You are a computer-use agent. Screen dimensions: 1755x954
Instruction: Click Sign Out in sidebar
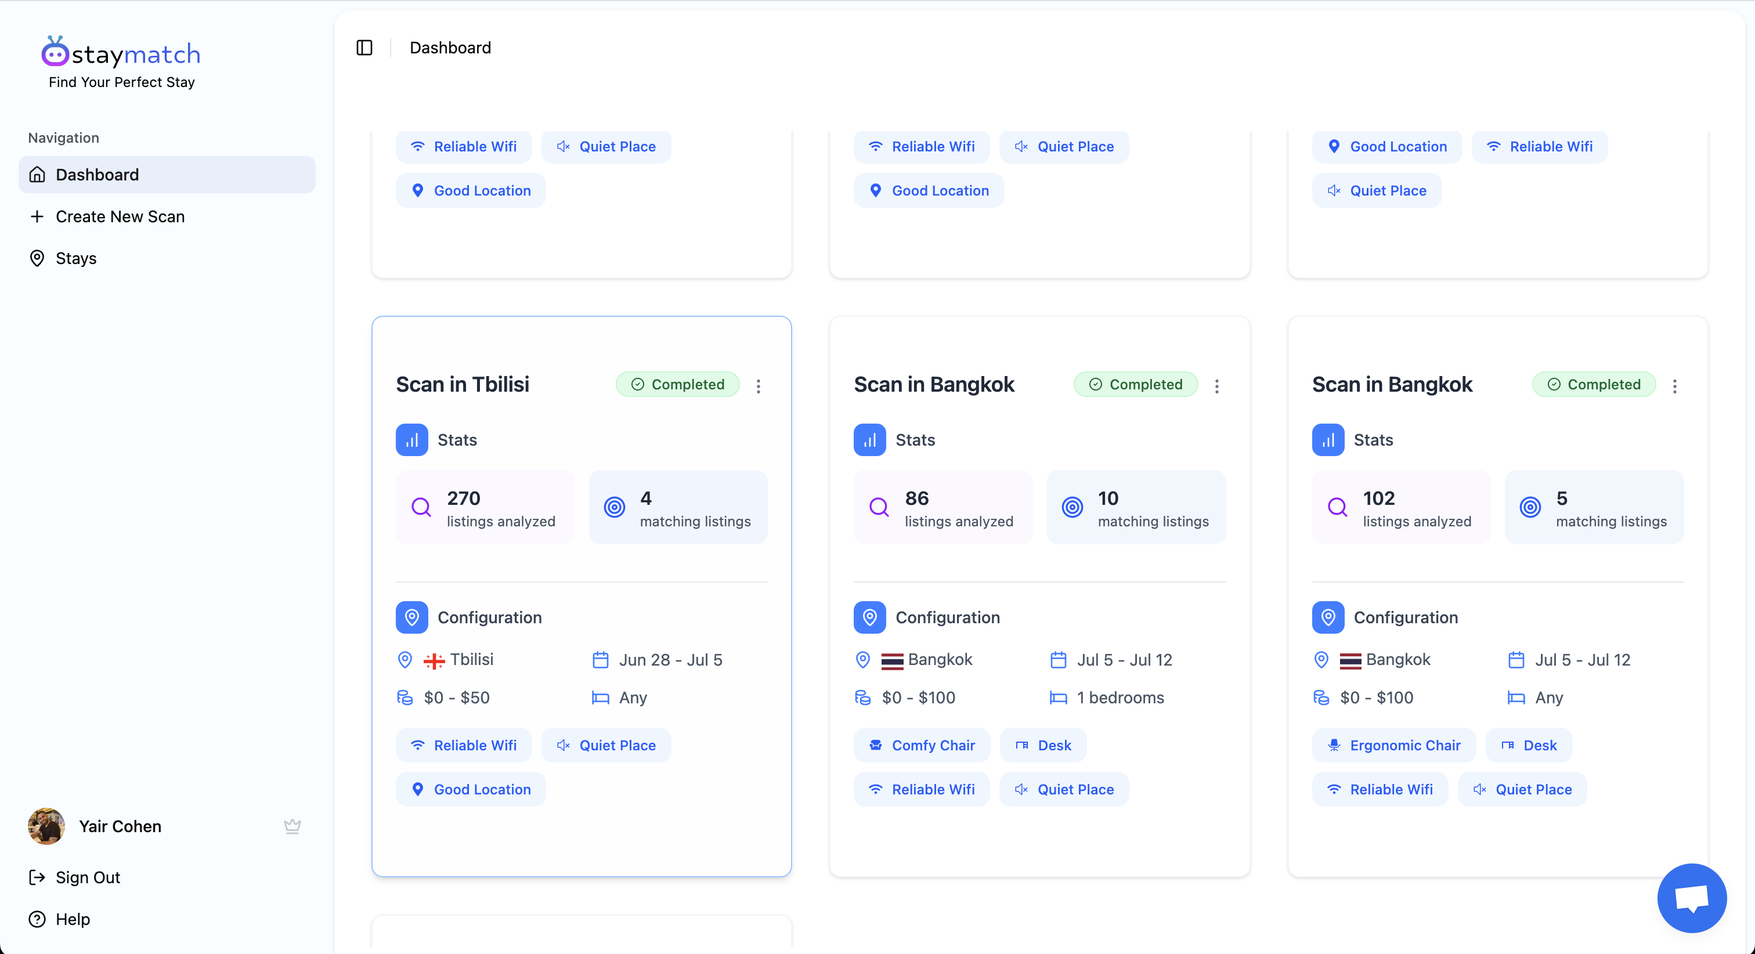click(x=74, y=877)
